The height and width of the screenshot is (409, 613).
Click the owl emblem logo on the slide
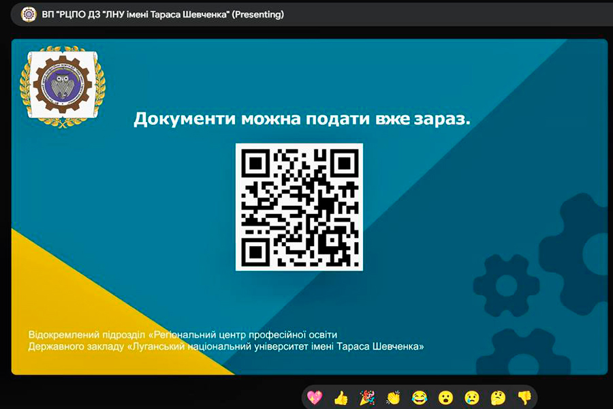tap(63, 86)
